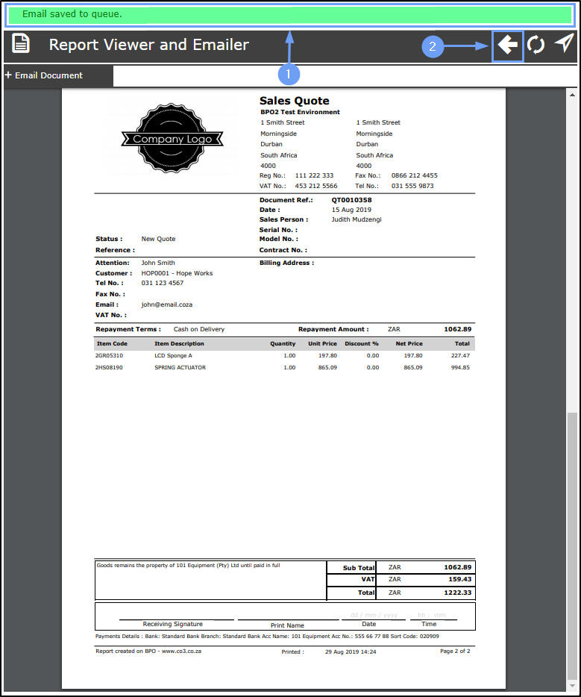Image resolution: width=581 pixels, height=697 pixels.
Task: Click item code 2GR05310 row
Action: [282, 356]
